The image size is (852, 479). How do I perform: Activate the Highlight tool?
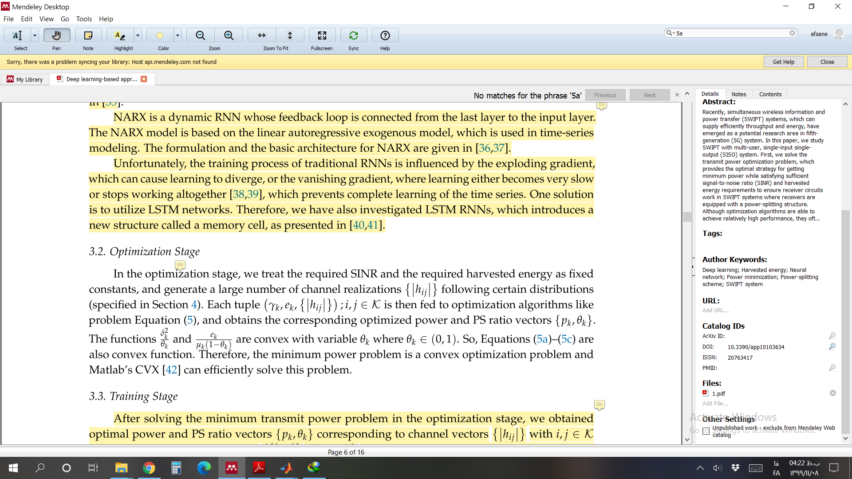[x=120, y=35]
